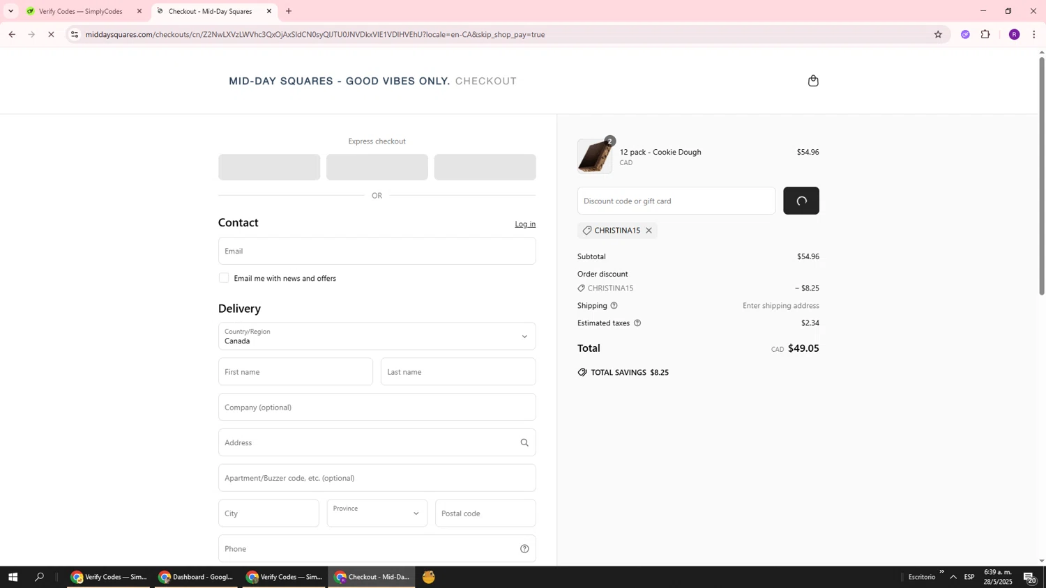Click the Email input field

[x=377, y=251]
